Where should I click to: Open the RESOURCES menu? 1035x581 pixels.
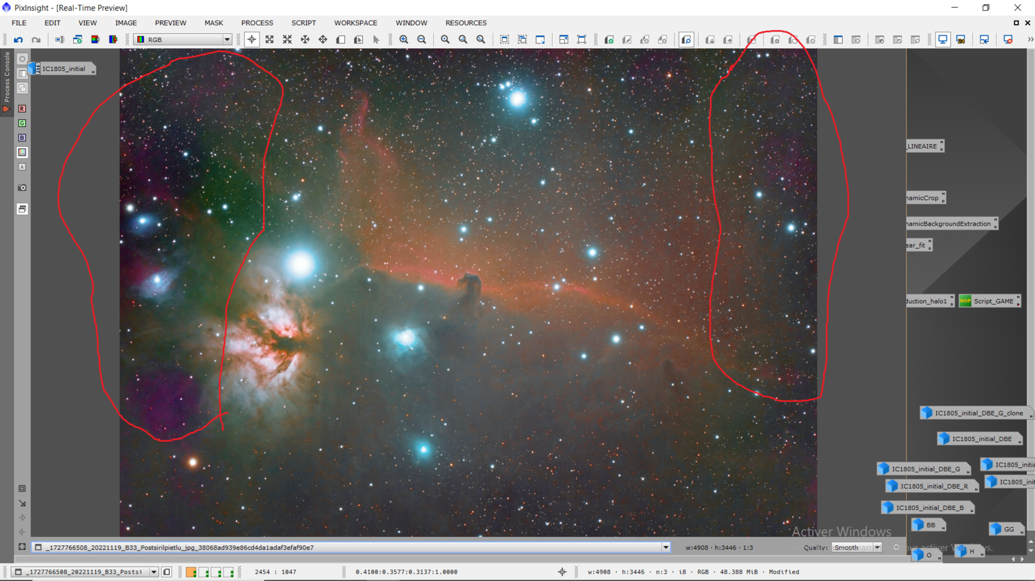[x=466, y=23]
